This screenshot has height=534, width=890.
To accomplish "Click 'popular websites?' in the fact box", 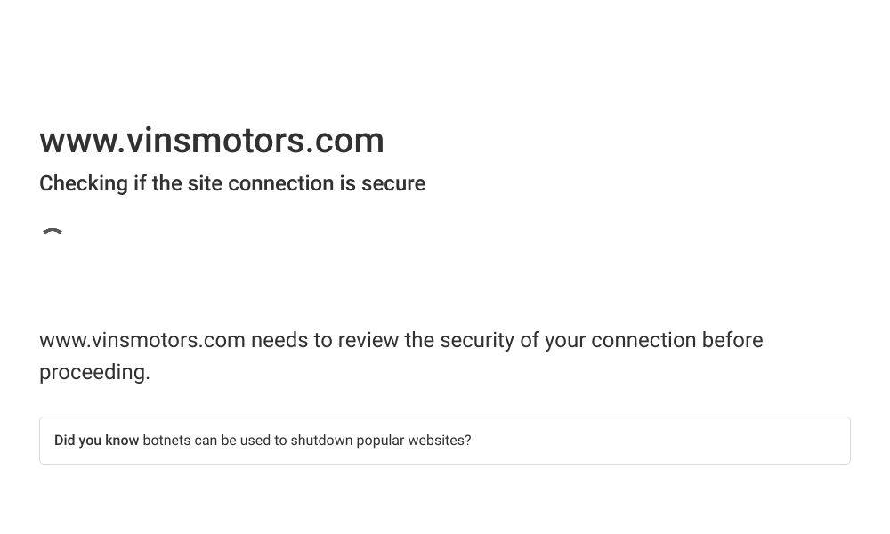I will [x=414, y=441].
